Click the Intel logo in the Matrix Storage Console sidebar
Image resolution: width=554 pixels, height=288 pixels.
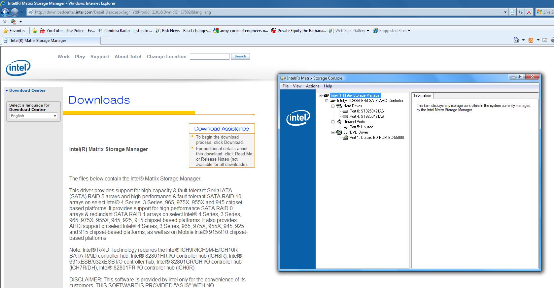(298, 118)
